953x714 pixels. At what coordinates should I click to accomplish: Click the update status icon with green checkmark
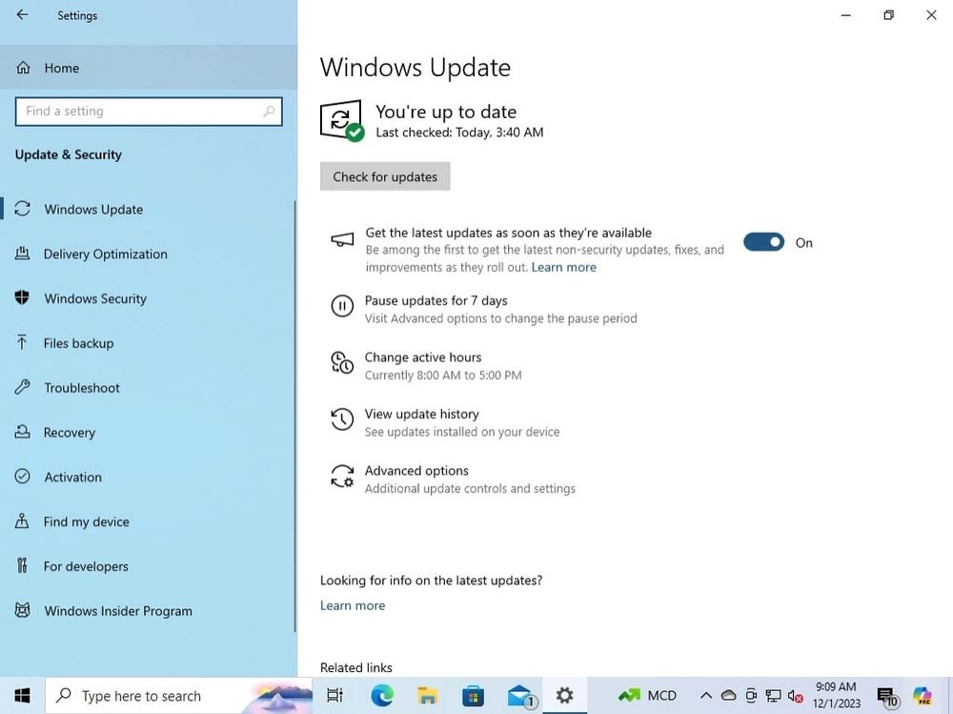coord(341,120)
